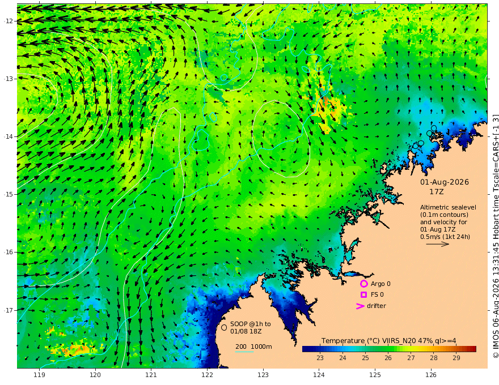The width and height of the screenshot is (499, 385).
Task: Click the dark blue 23°C colorbar end
Action: point(306,349)
